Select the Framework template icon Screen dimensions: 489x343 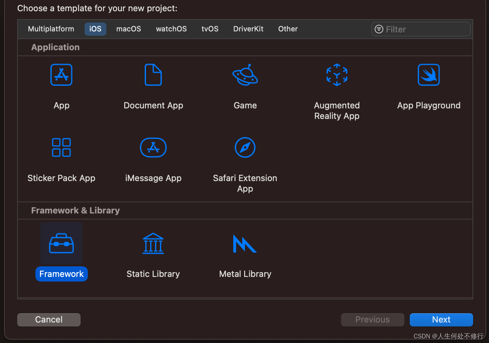tap(61, 244)
